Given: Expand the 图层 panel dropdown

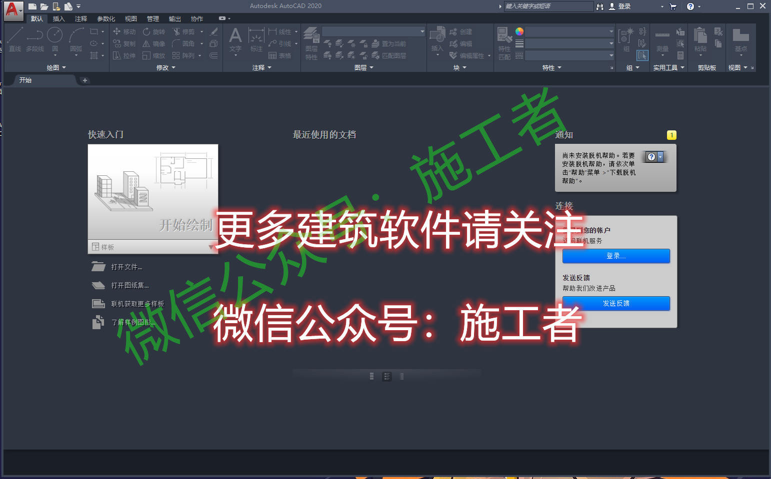Looking at the screenshot, I should (364, 67).
